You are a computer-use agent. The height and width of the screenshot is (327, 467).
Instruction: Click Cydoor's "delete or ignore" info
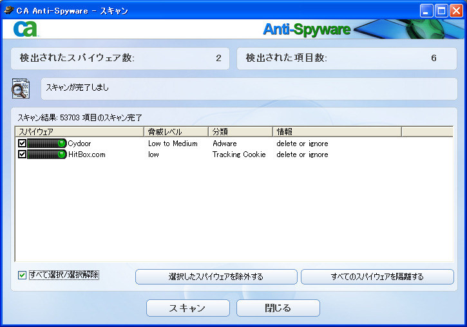pyautogui.click(x=302, y=144)
